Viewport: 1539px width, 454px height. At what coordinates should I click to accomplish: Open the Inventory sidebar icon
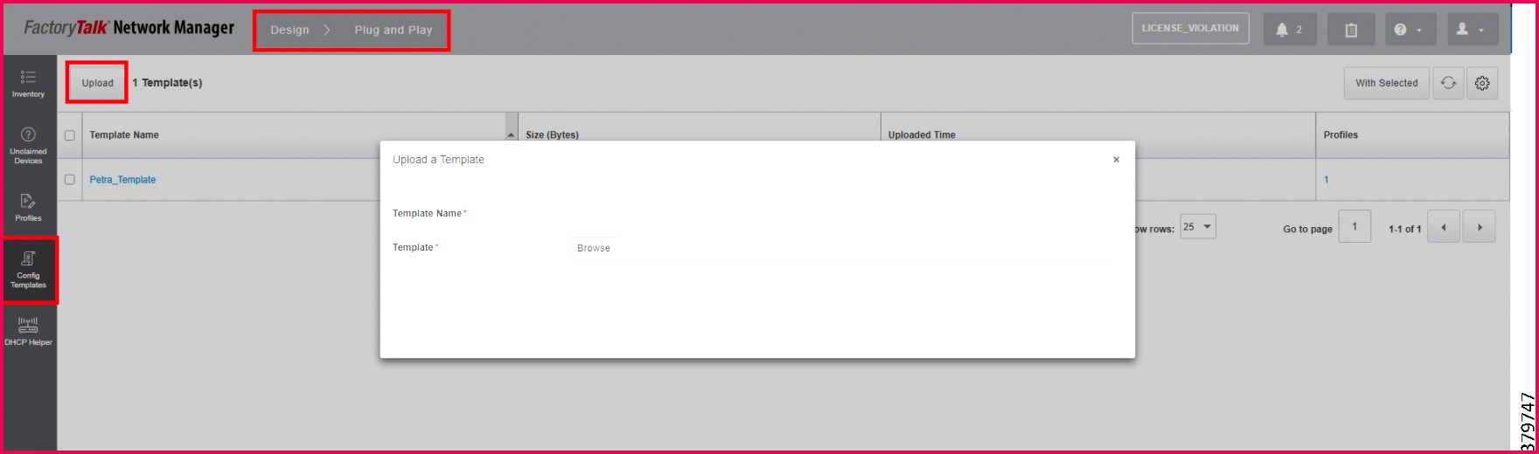28,83
